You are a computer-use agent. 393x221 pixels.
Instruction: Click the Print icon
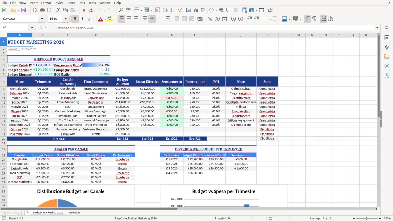coord(42,10)
